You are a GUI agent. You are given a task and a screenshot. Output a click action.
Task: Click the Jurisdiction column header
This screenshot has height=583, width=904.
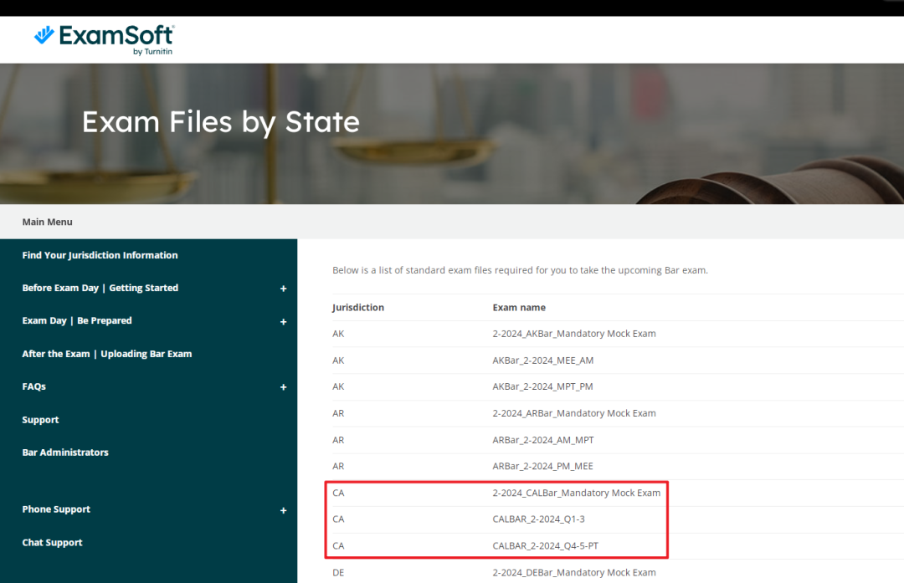[x=358, y=308]
